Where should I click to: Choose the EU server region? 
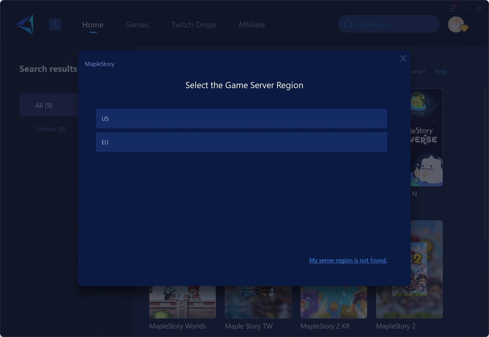coord(241,142)
